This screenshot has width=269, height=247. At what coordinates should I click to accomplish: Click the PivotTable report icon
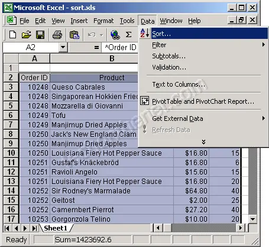(x=144, y=101)
